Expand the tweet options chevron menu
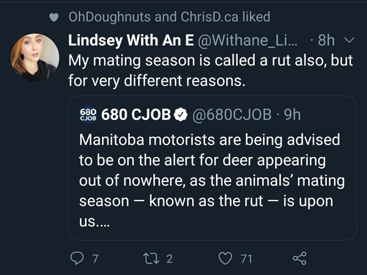This screenshot has width=367, height=275. [x=350, y=40]
